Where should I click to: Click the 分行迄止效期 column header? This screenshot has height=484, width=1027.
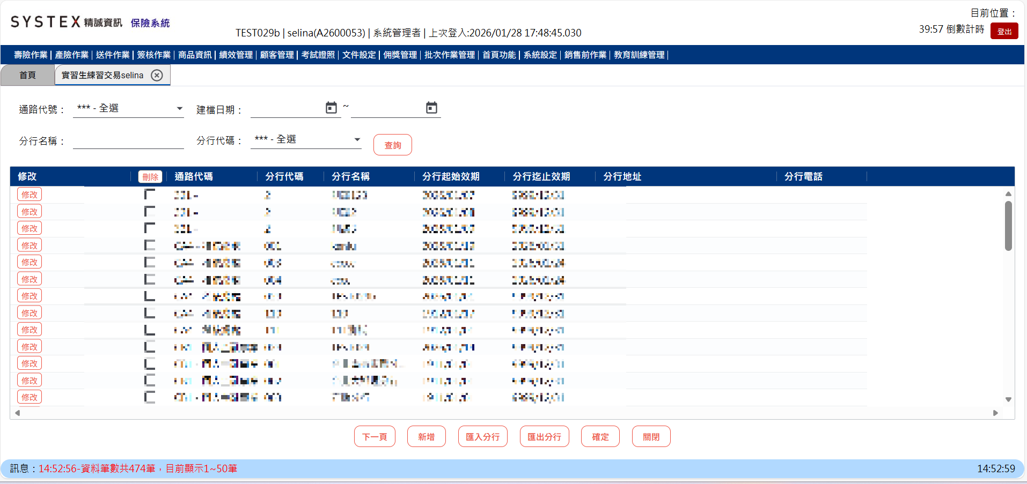[541, 176]
